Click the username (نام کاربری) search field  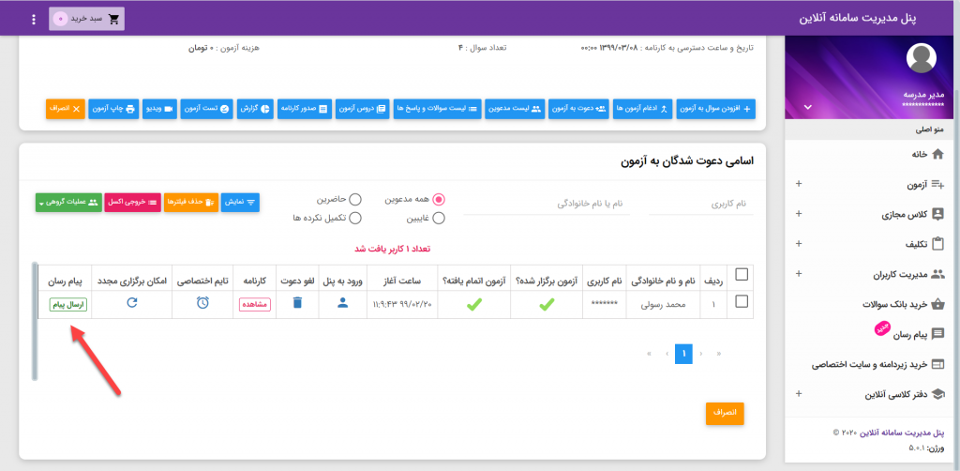click(x=716, y=203)
